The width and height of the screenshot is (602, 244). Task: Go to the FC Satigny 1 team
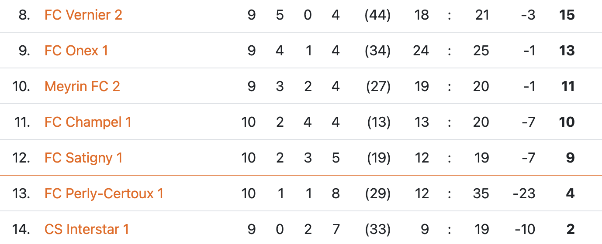(x=83, y=158)
